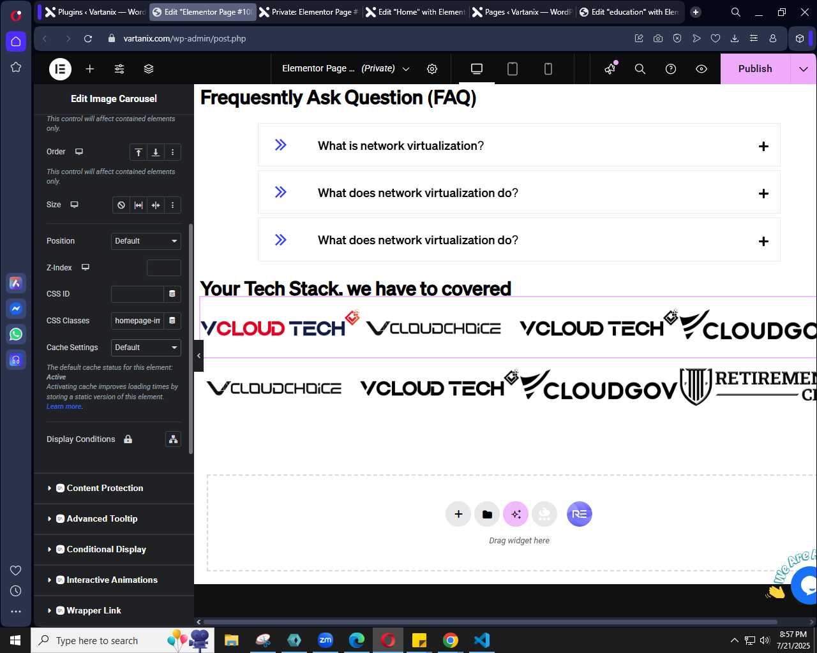Click the Add Element plus icon

pyautogui.click(x=90, y=69)
